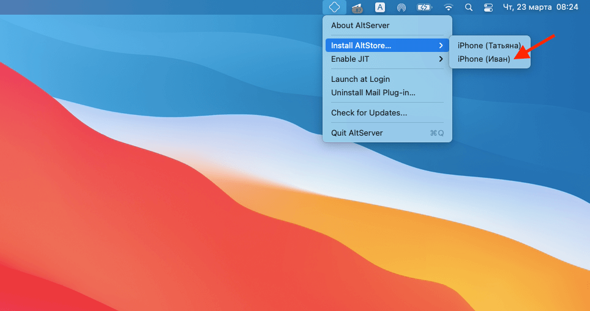Click the battery charging icon
The width and height of the screenshot is (590, 311).
(424, 7)
